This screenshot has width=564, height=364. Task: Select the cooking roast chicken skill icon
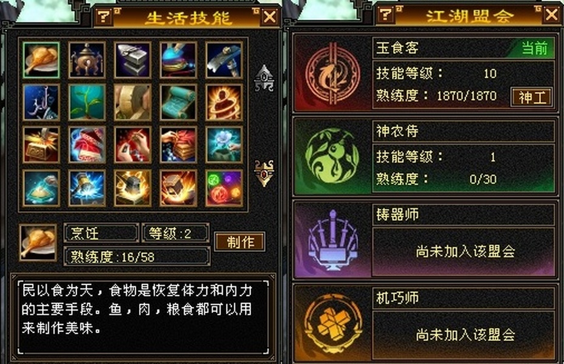(41, 59)
